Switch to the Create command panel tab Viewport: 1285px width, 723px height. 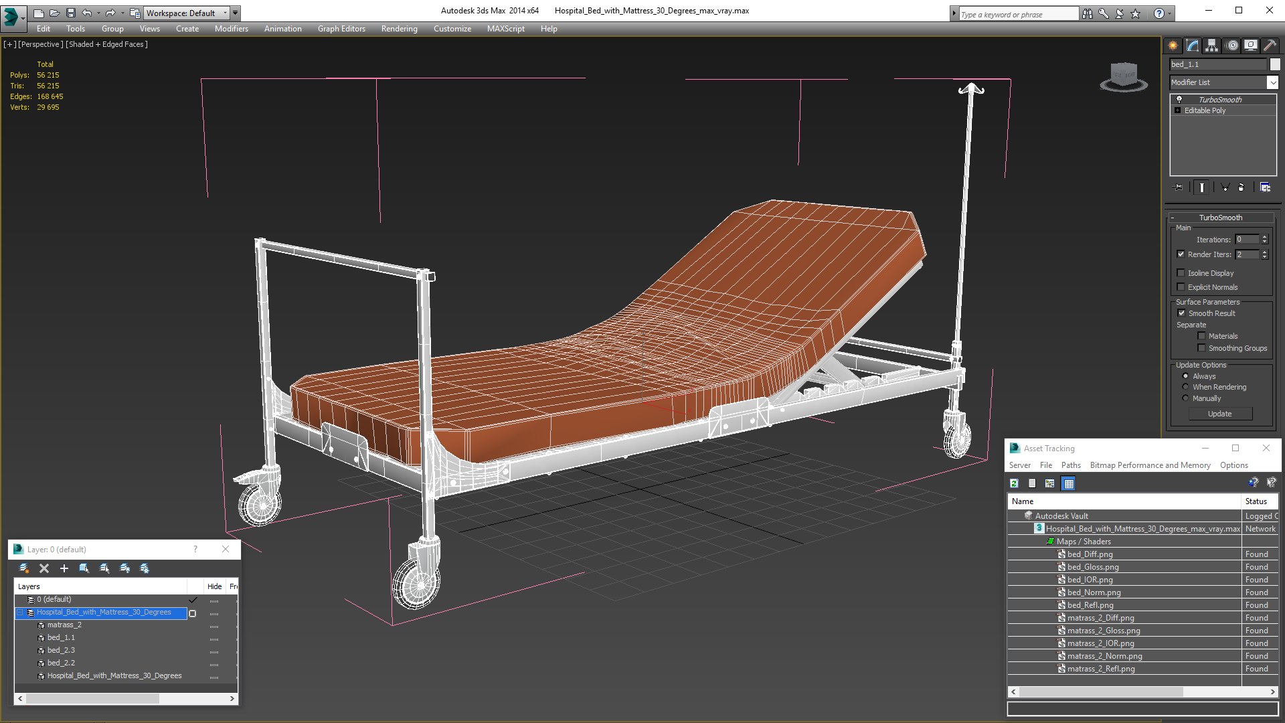1173,46
